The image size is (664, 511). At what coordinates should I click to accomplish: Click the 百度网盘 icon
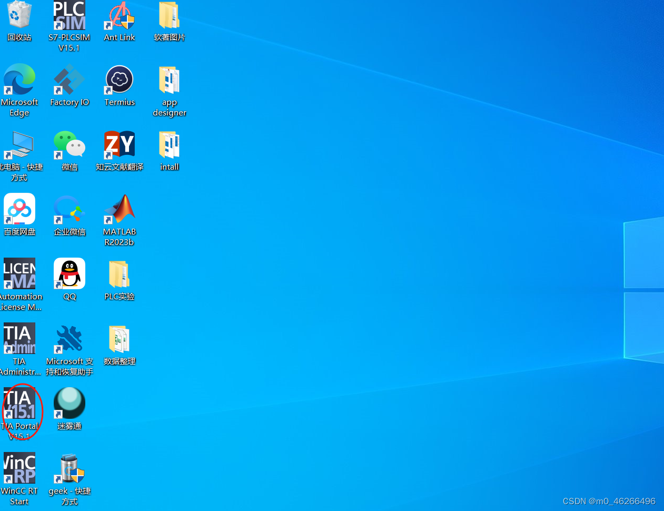point(19,209)
